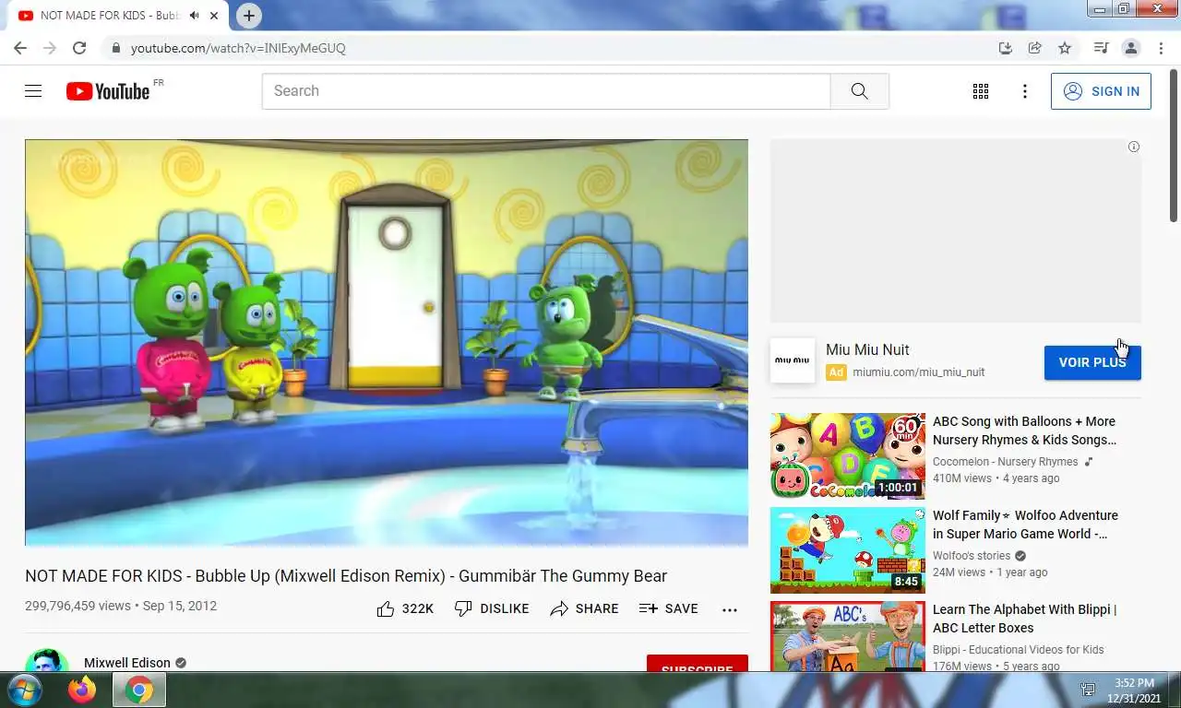Open Miu Miu Nuit ad title
The image size is (1181, 708).
point(867,349)
